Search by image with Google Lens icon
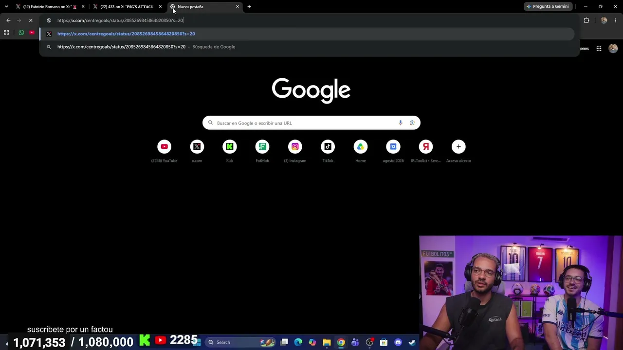 [412, 123]
